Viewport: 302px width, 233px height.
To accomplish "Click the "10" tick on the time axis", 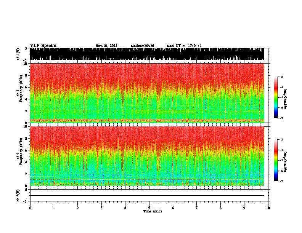I will tap(268, 208).
